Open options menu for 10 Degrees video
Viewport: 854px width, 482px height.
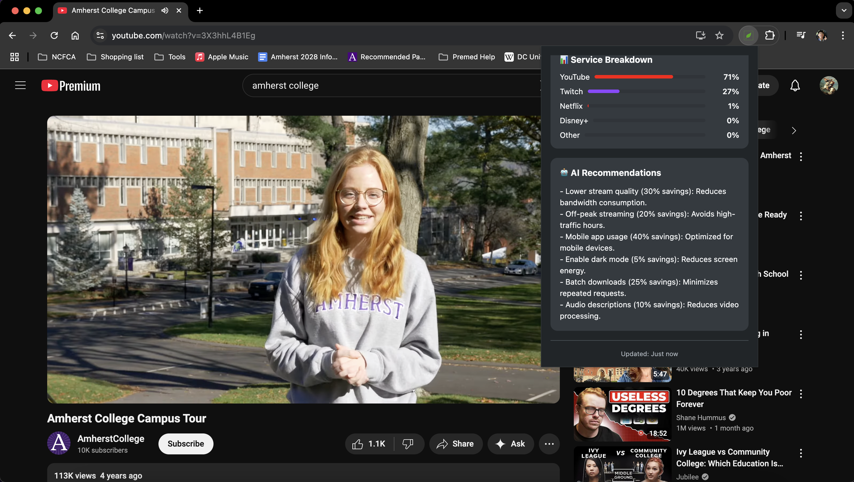click(801, 394)
